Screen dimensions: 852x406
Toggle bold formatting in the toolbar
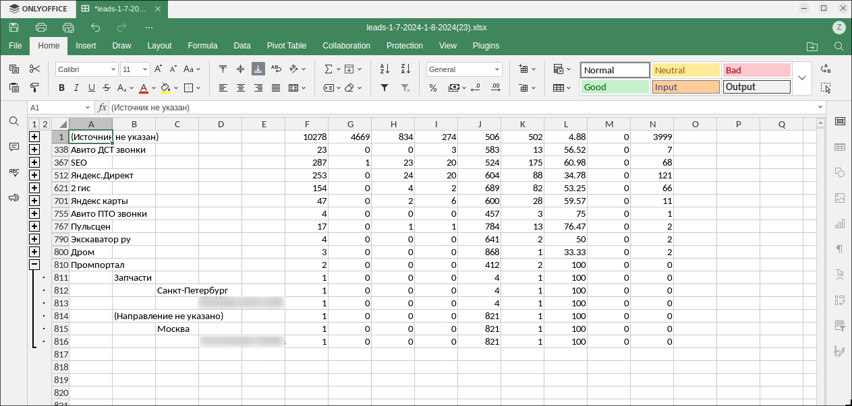(x=61, y=88)
